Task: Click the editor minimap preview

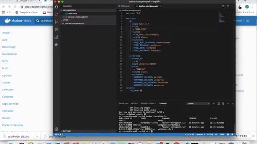Action: (222, 17)
